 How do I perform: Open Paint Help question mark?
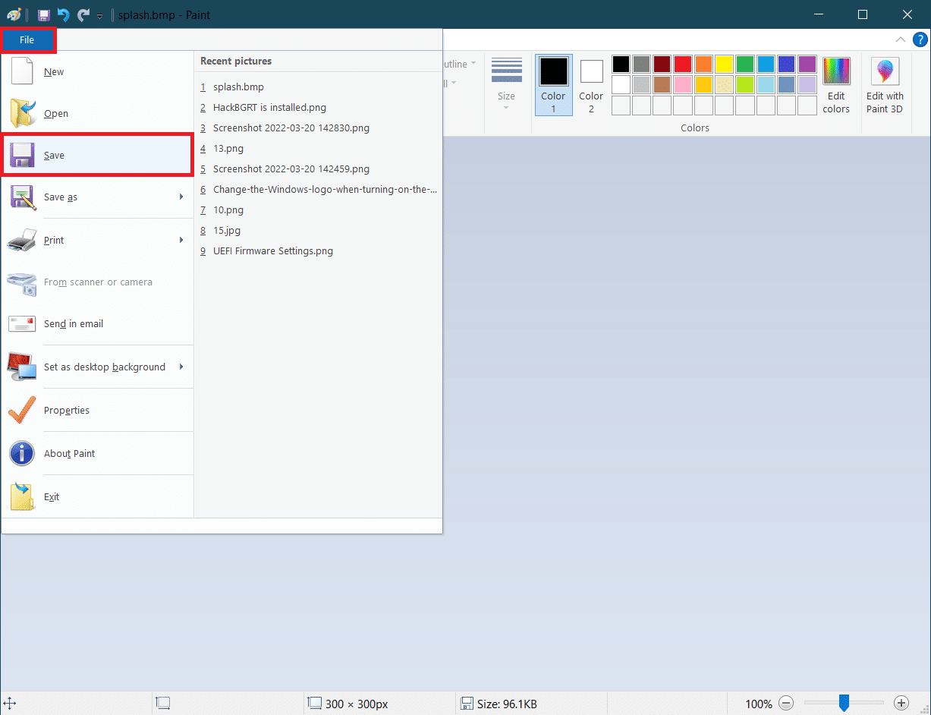(919, 40)
